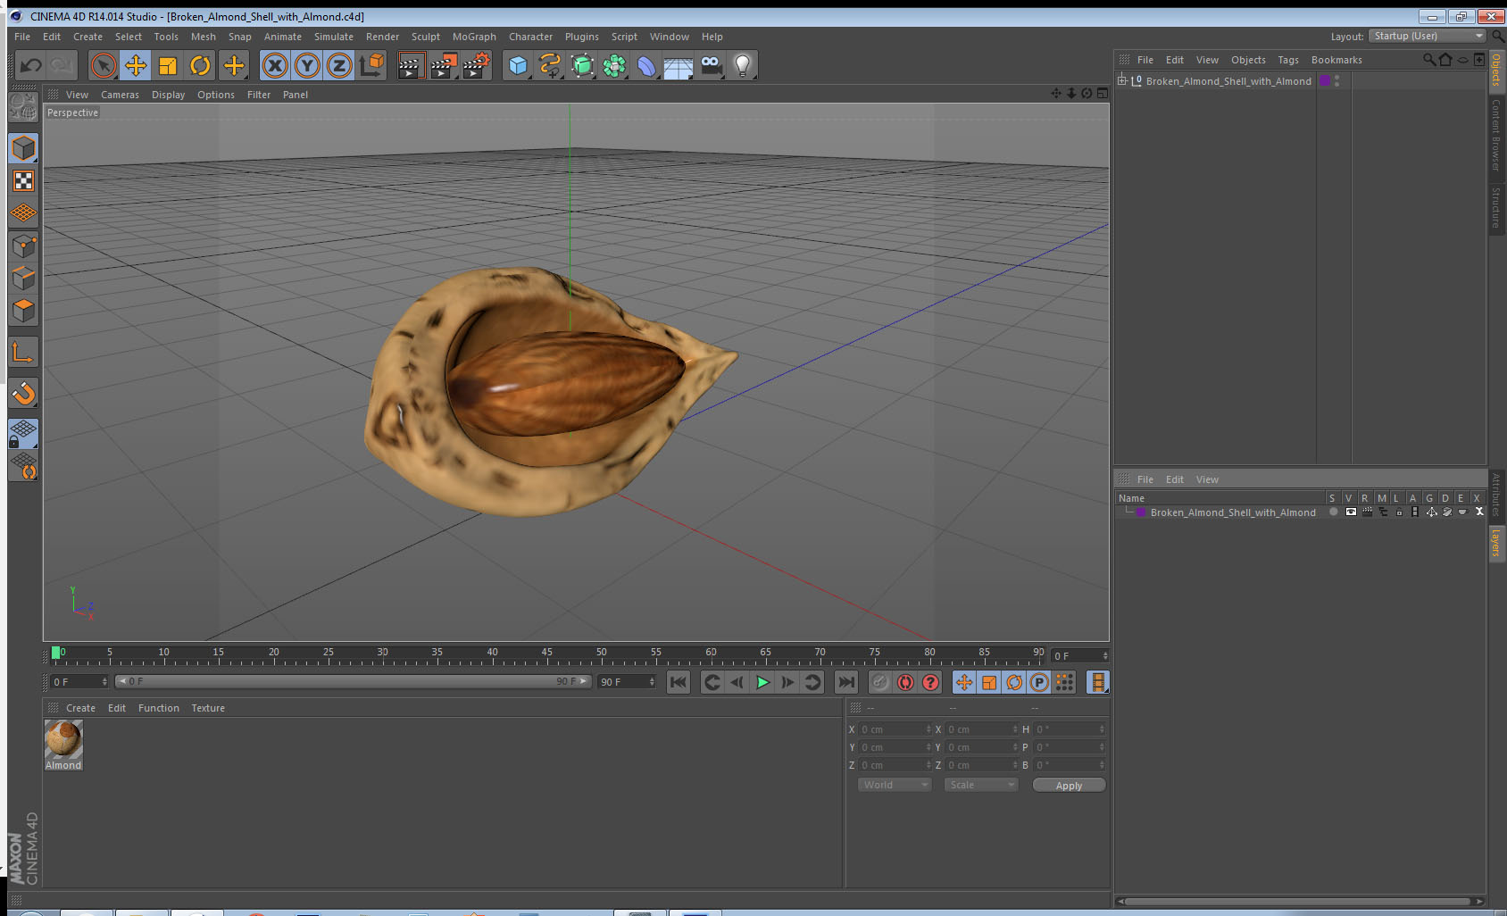This screenshot has height=916, width=1507.
Task: Toggle Y axis lock
Action: click(307, 65)
